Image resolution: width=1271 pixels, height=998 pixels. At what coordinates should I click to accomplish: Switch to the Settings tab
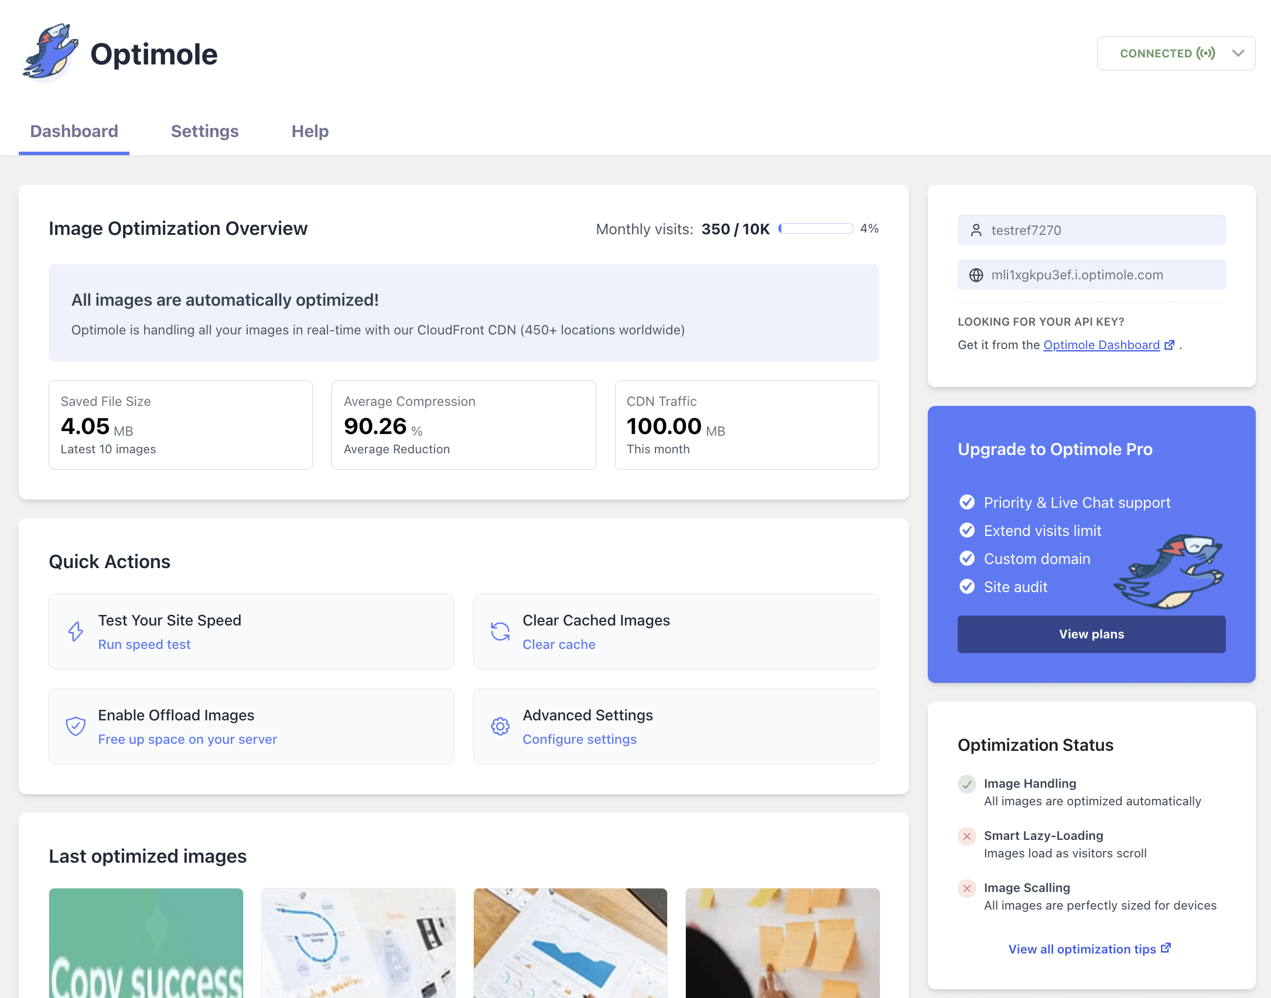point(204,131)
